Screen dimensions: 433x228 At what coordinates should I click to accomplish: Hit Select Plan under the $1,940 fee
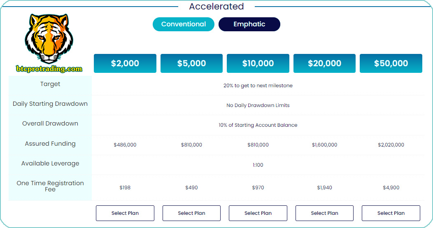[x=324, y=213]
